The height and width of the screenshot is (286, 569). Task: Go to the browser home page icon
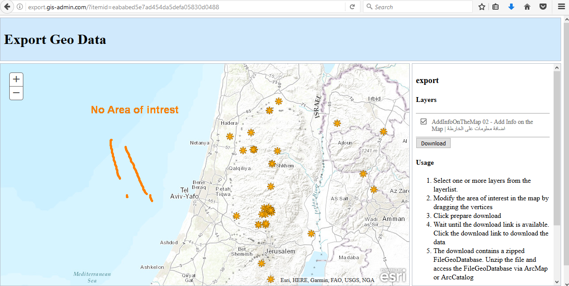(x=527, y=7)
